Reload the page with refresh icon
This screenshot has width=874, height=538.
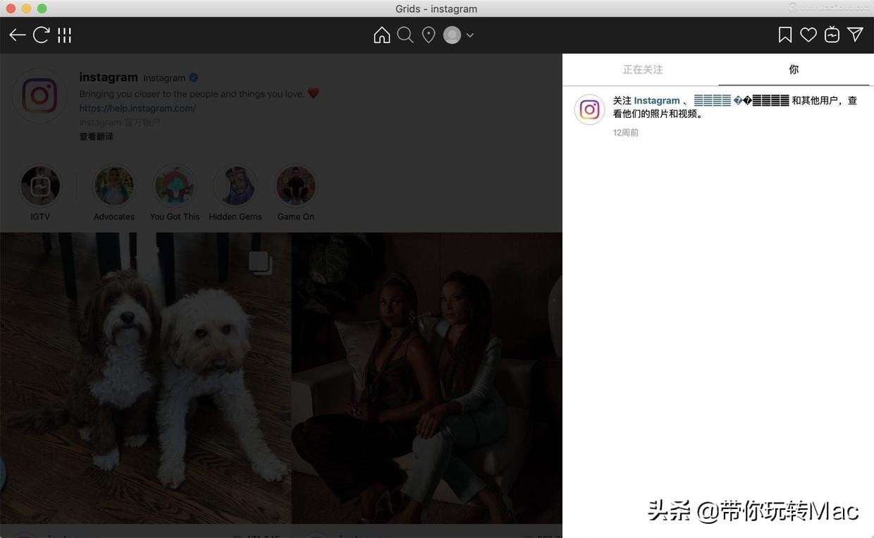41,34
